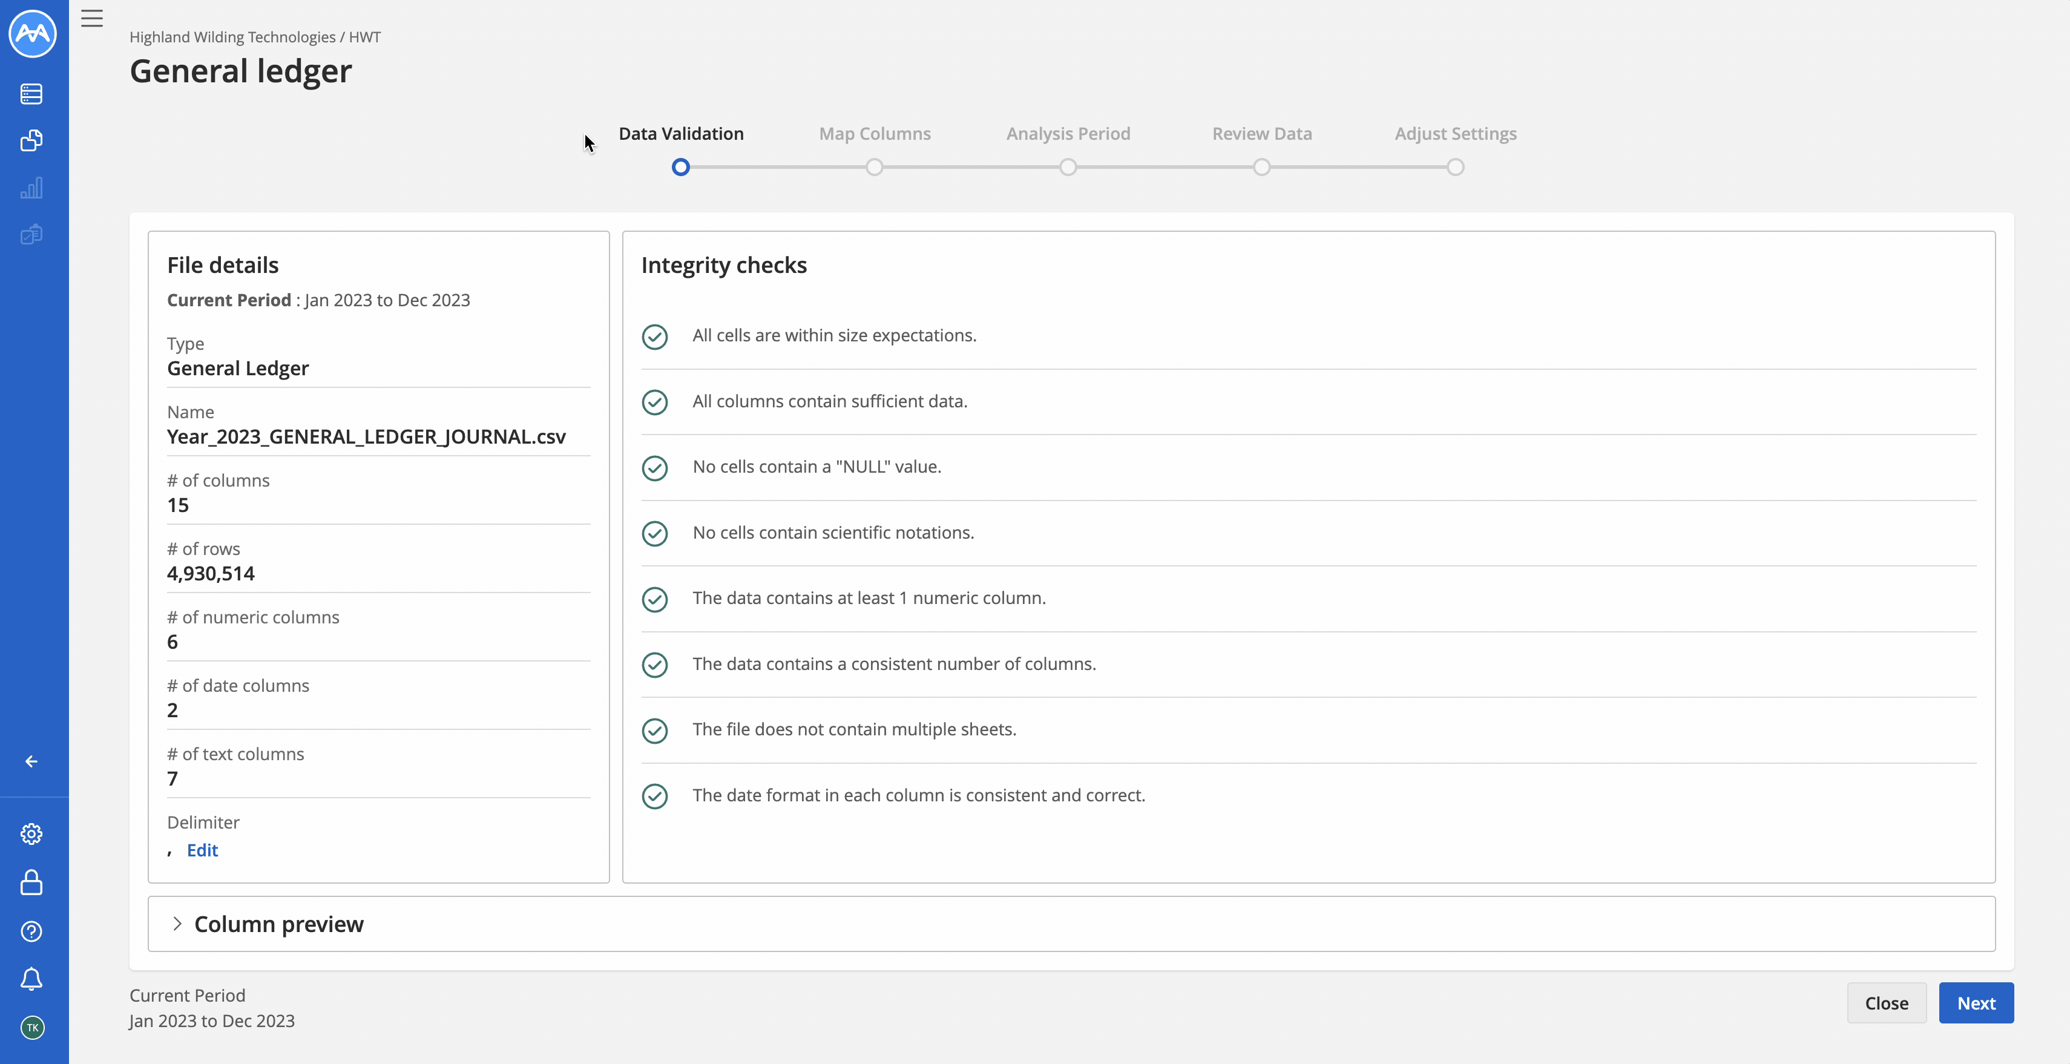Click the Map Columns step circle
Viewport: 2070px width, 1064px height.
coord(874,167)
